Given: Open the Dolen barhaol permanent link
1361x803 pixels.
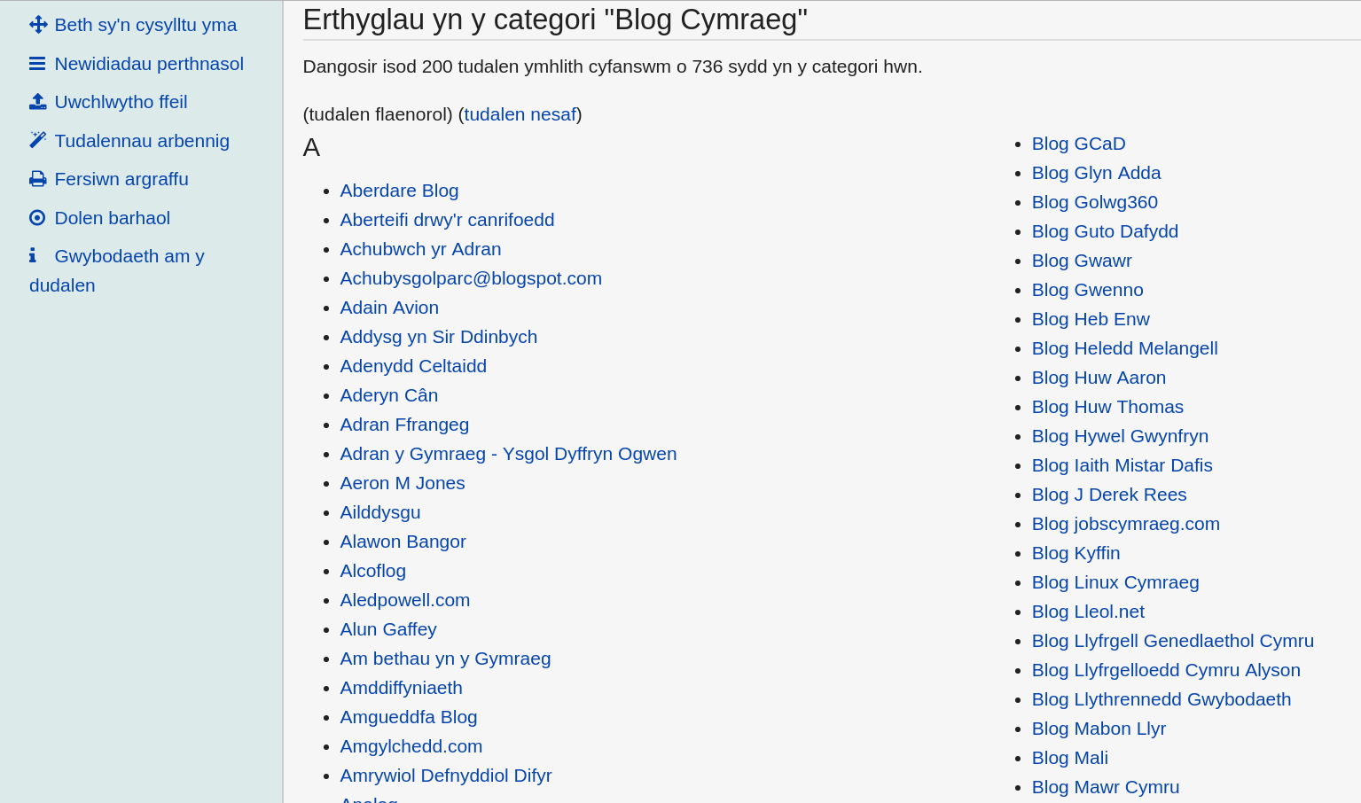Looking at the screenshot, I should (x=113, y=218).
